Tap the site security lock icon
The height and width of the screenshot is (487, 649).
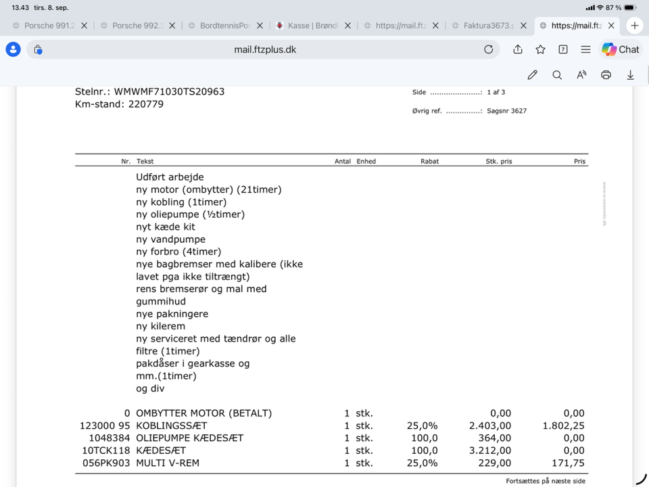[x=38, y=49]
